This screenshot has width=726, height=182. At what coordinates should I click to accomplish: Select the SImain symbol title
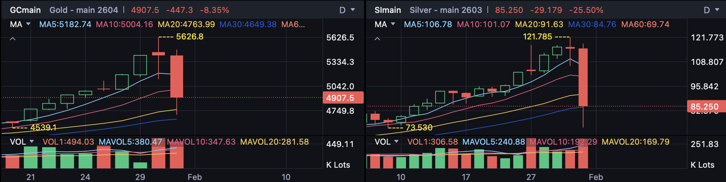point(388,10)
